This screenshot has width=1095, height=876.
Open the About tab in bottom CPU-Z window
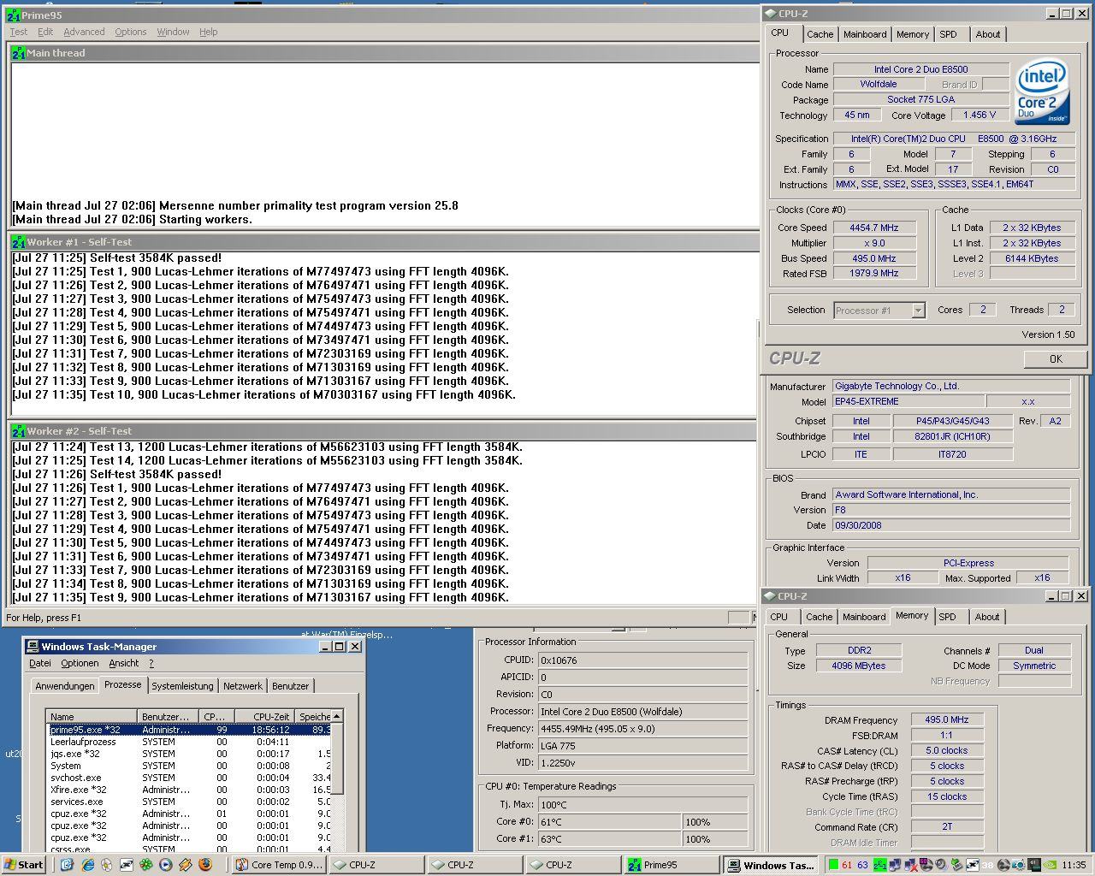pyautogui.click(x=987, y=617)
